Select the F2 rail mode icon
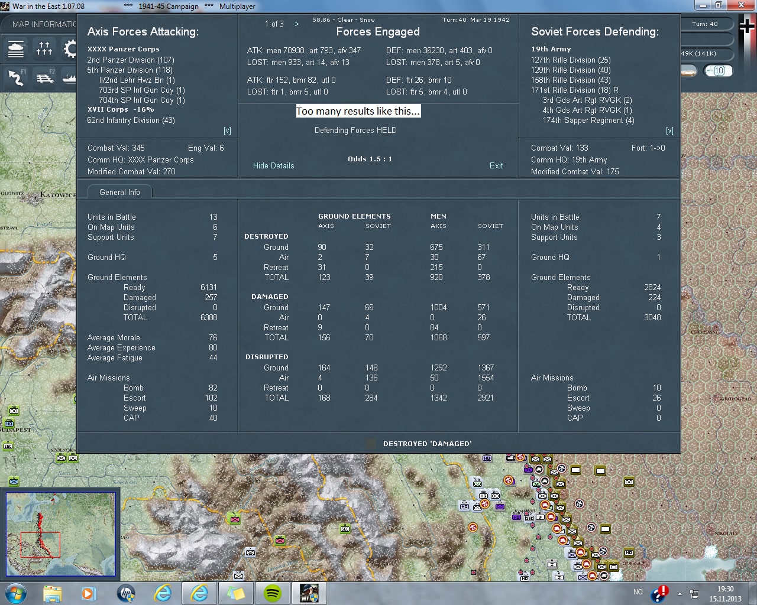The width and height of the screenshot is (757, 605). 44,77
